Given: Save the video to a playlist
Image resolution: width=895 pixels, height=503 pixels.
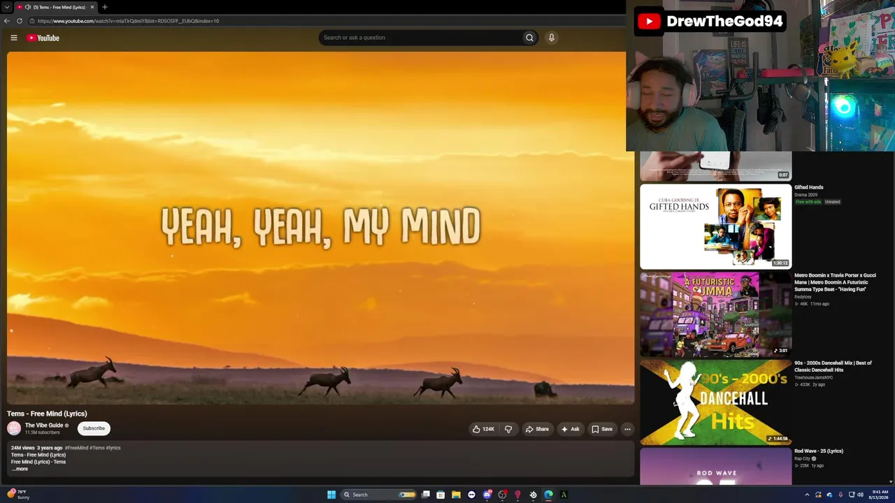Looking at the screenshot, I should [602, 429].
